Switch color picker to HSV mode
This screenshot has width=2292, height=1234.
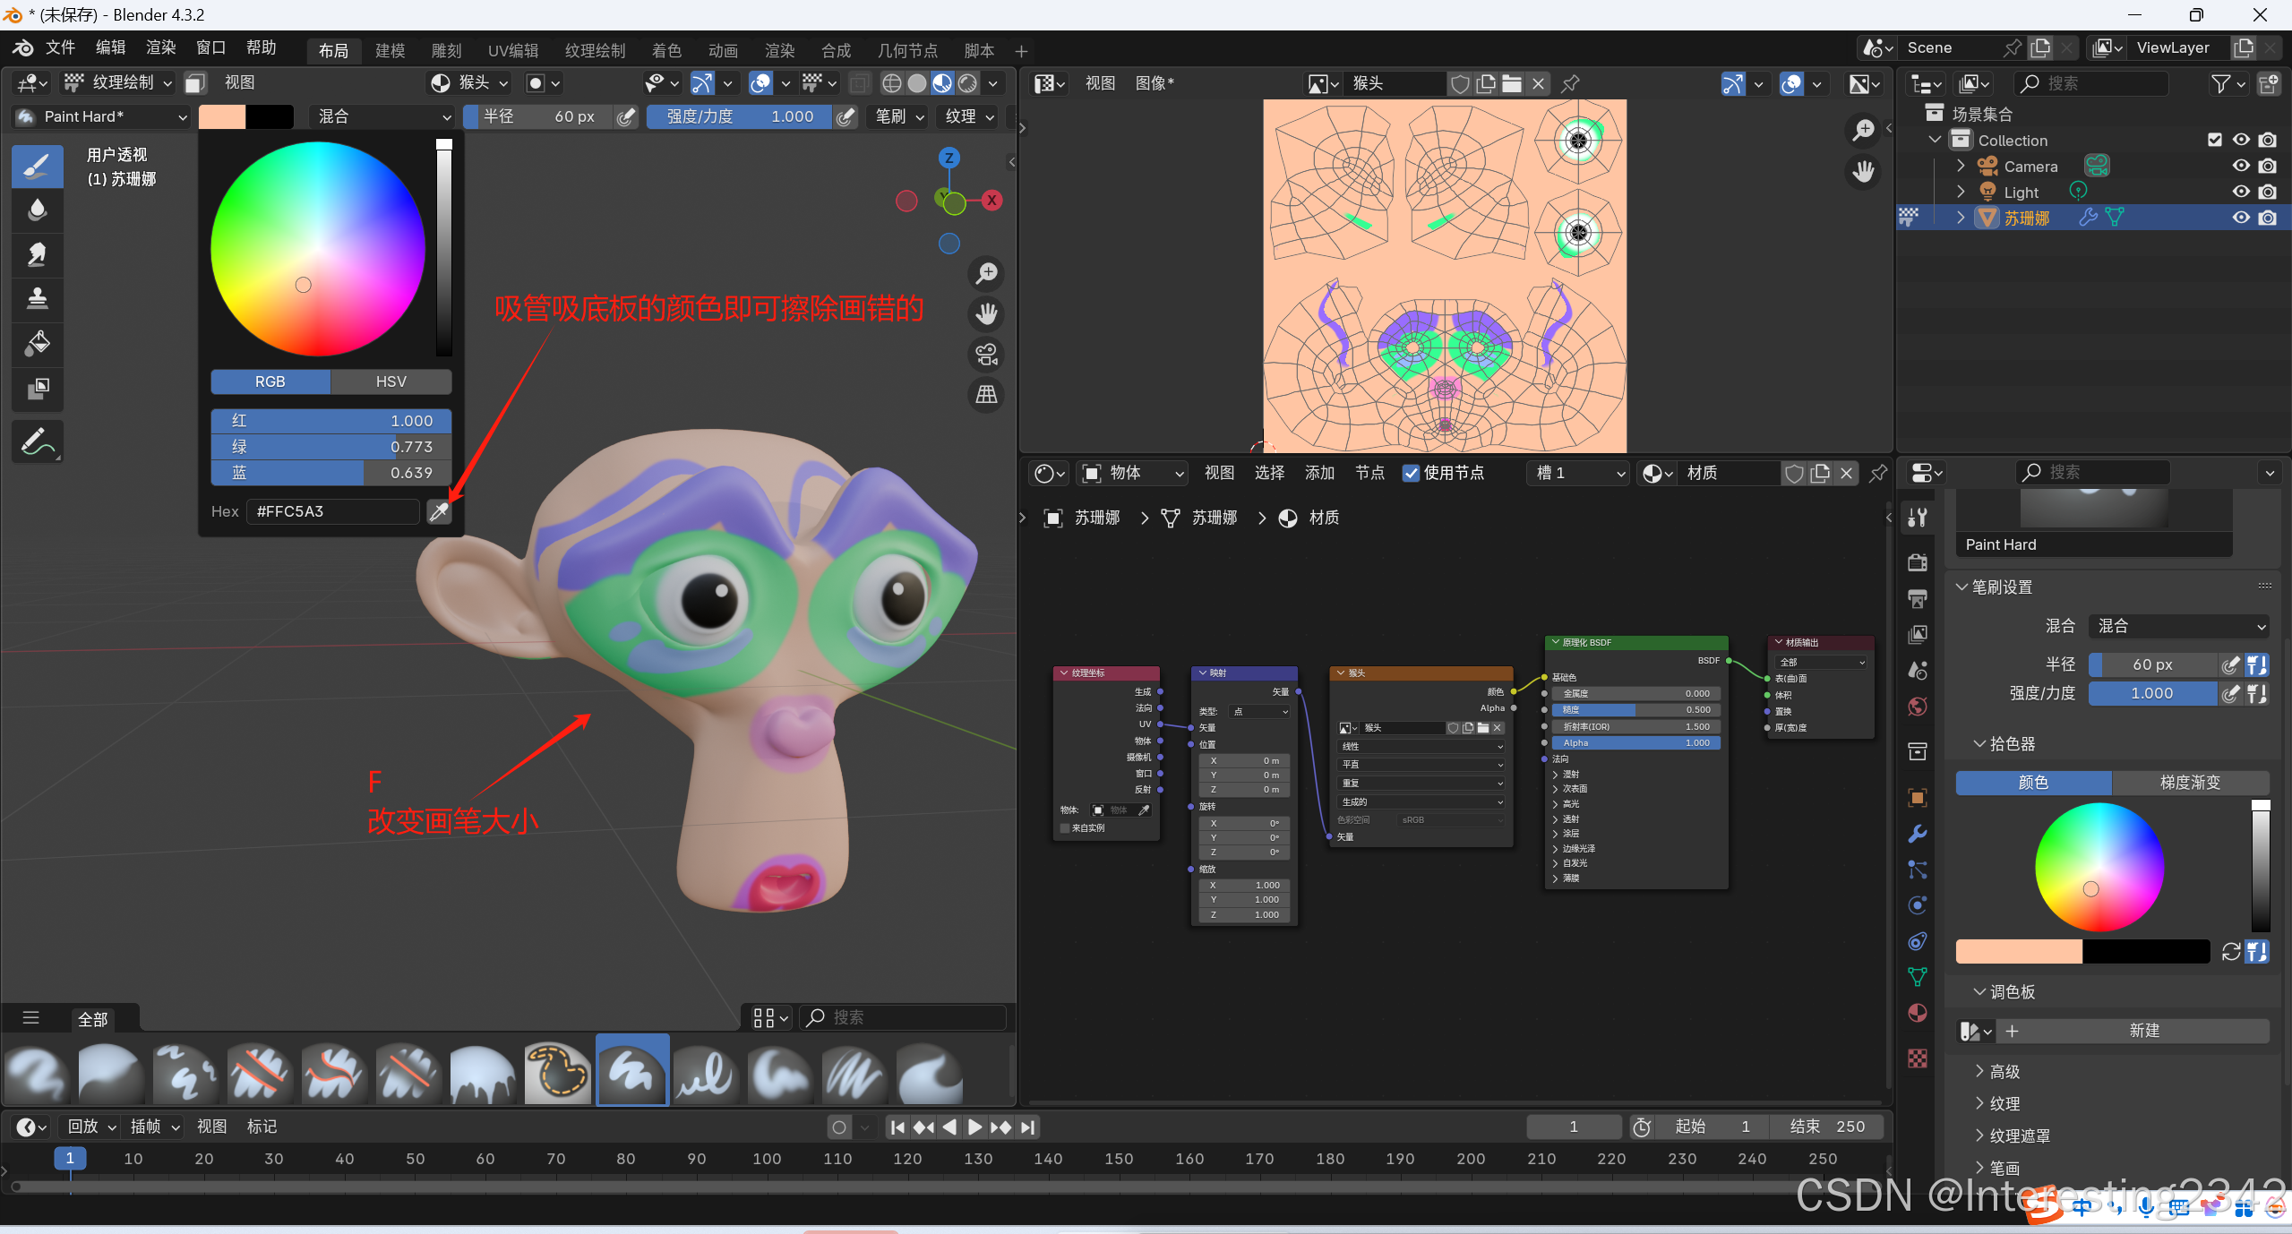click(391, 381)
